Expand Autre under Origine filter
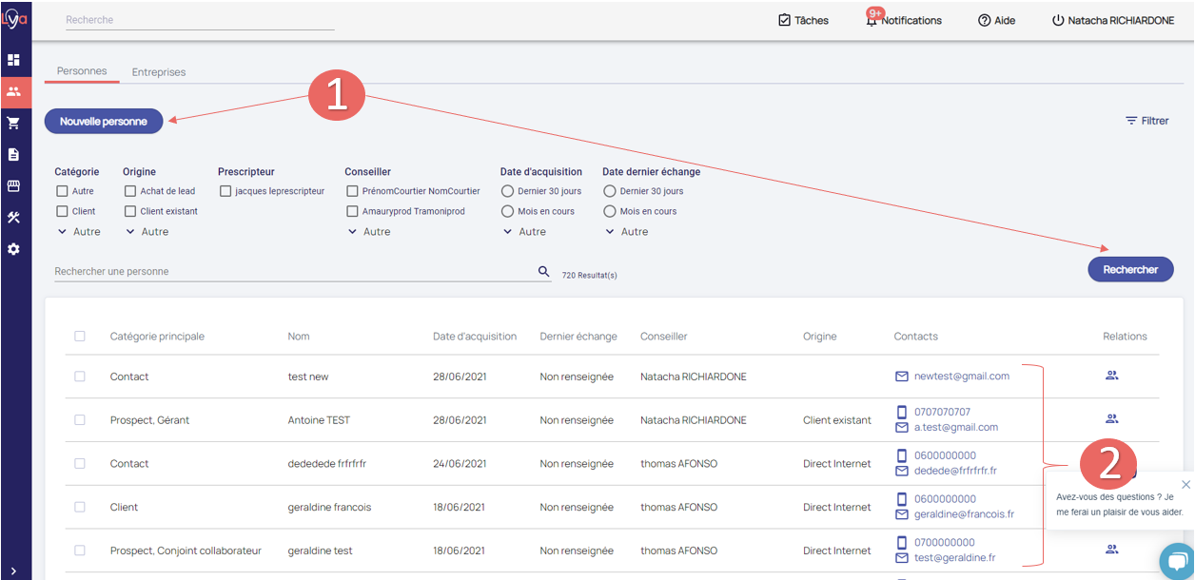This screenshot has width=1195, height=580. pos(143,232)
